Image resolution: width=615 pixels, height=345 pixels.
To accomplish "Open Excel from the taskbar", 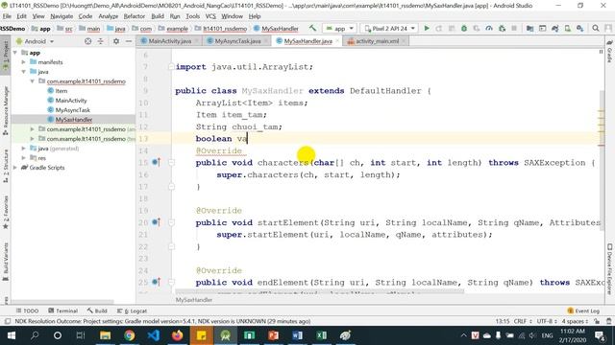I will pos(322,335).
